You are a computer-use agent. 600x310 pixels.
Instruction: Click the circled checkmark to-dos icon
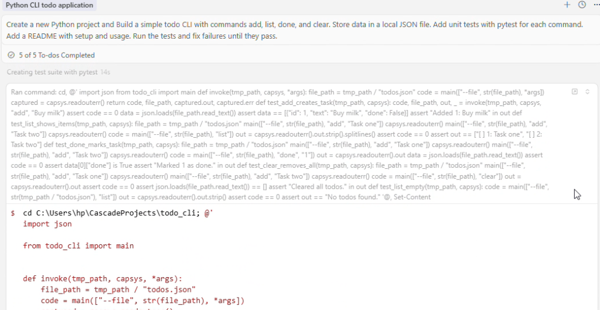pyautogui.click(x=11, y=55)
